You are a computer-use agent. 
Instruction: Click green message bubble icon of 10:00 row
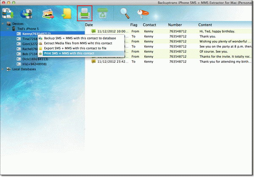pos(94,31)
